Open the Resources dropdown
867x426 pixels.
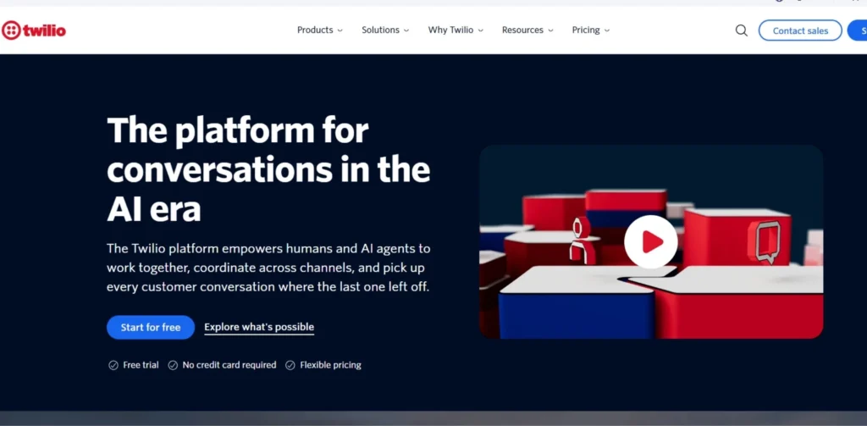tap(527, 30)
